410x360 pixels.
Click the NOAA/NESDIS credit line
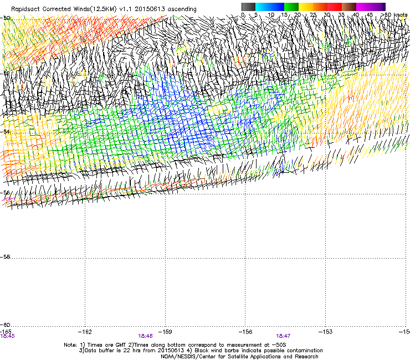(239, 357)
